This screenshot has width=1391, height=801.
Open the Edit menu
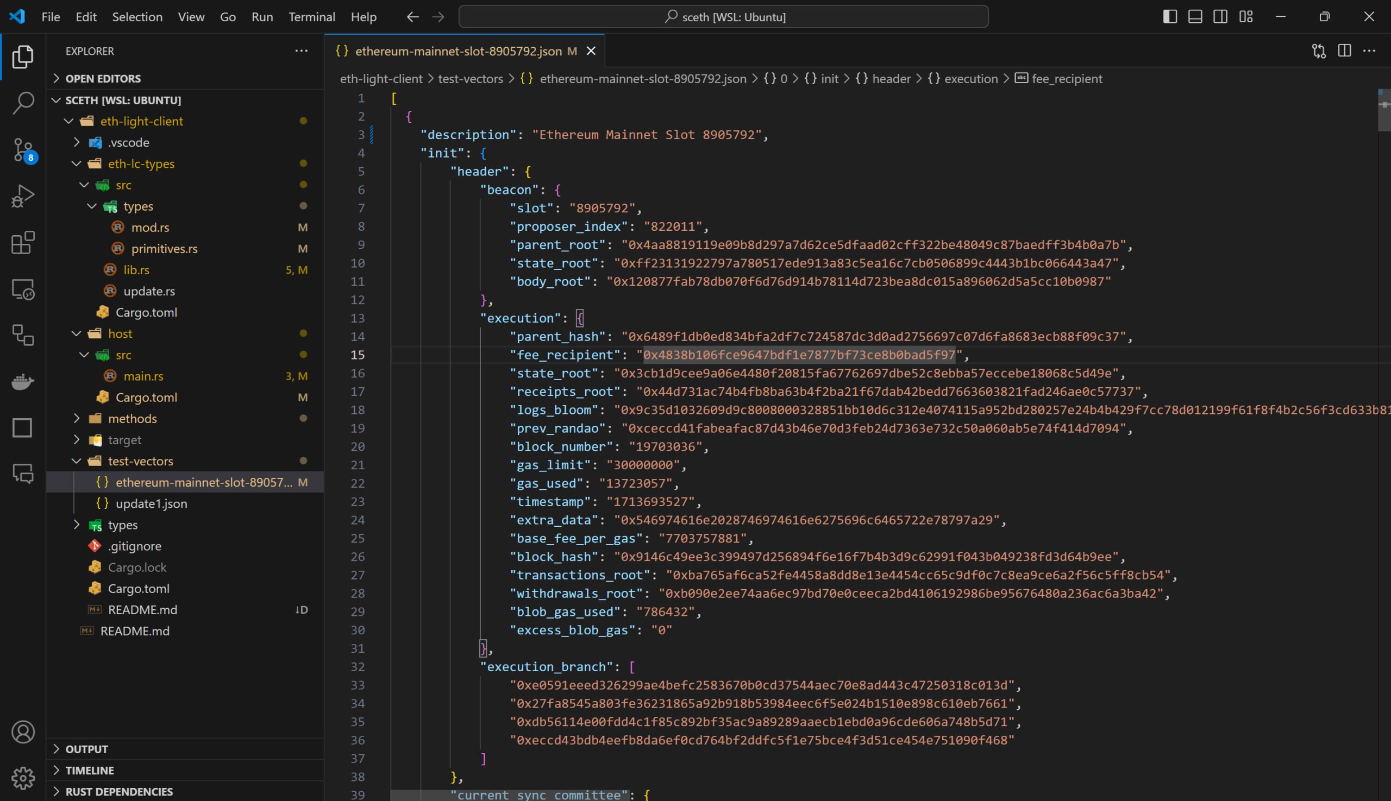[x=86, y=17]
